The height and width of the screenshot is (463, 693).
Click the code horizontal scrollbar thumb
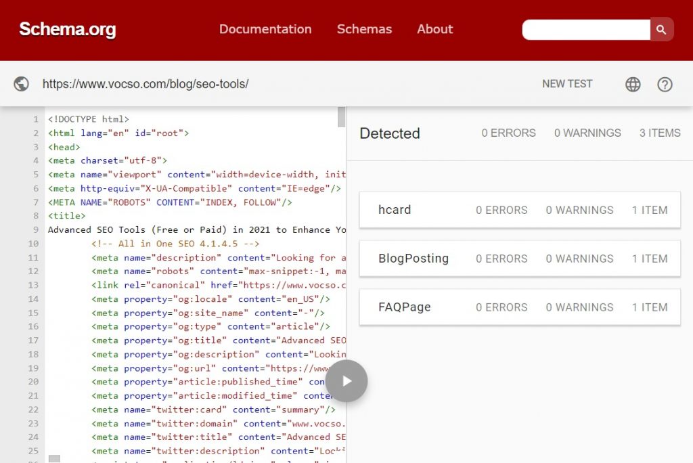[54, 459]
